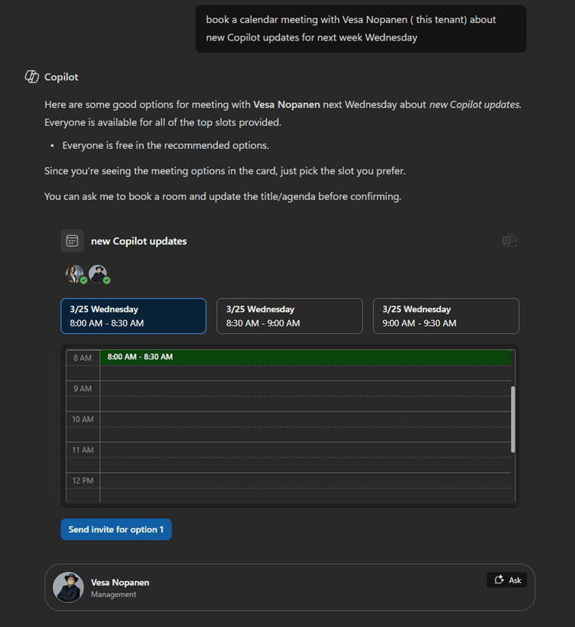Screen dimensions: 575x627
Task: Click the Copilot logo icon
Action: [32, 77]
